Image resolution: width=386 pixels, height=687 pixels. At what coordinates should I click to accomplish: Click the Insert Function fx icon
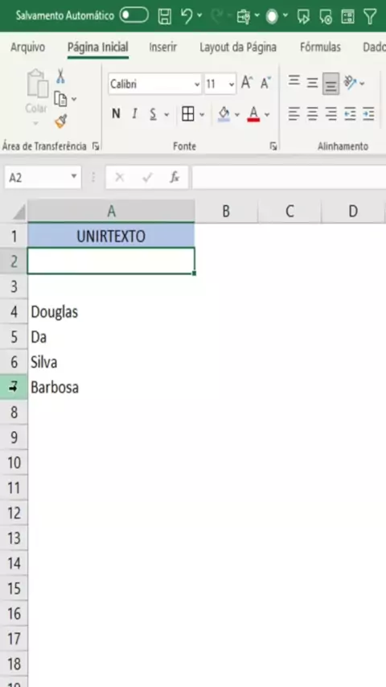pyautogui.click(x=175, y=178)
